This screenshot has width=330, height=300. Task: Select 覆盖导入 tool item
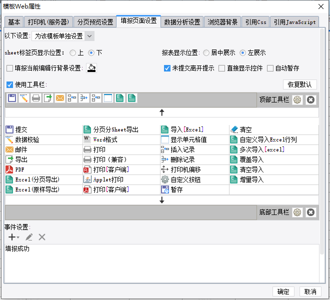[274, 159]
